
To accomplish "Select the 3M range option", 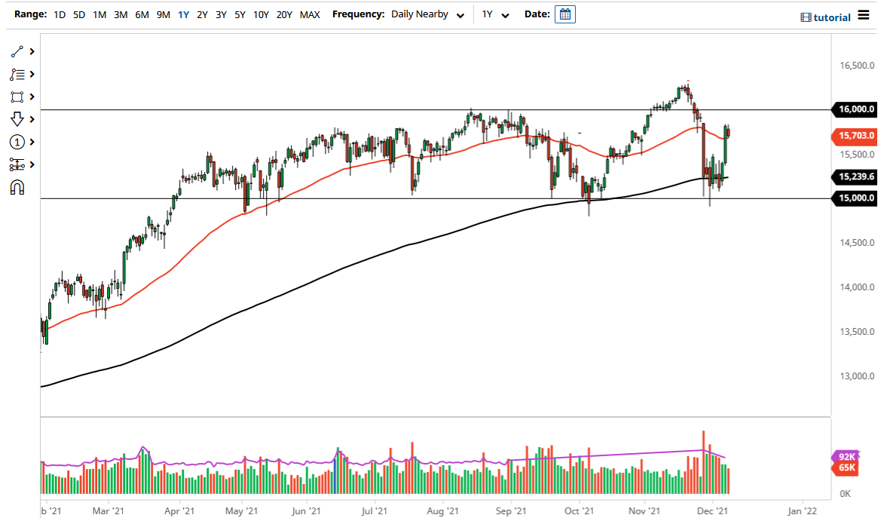I will (120, 14).
